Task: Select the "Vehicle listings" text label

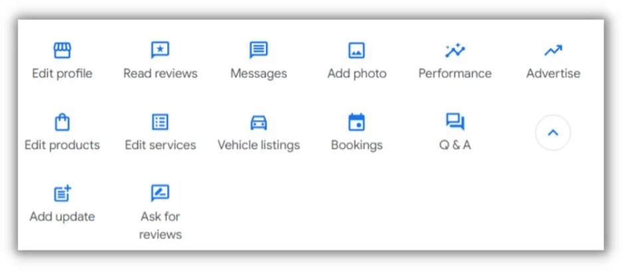Action: click(x=259, y=145)
